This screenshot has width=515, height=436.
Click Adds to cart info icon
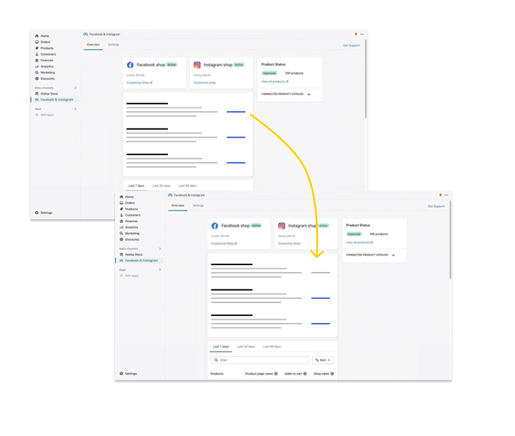[305, 374]
